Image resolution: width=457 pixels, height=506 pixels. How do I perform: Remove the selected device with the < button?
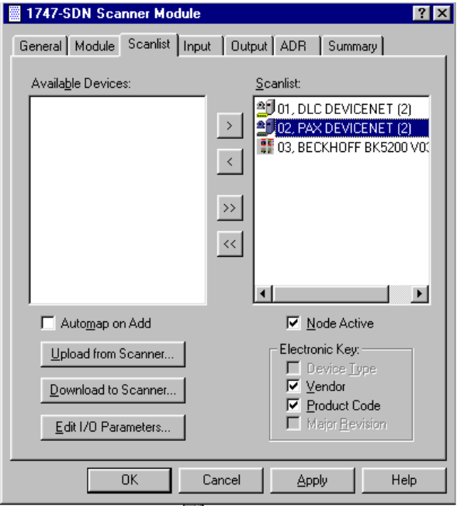pos(230,161)
